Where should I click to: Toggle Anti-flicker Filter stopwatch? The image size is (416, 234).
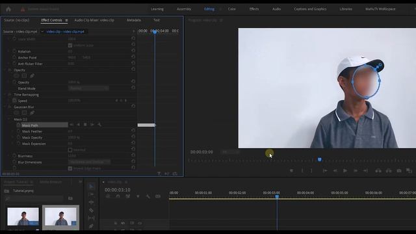coord(14,64)
